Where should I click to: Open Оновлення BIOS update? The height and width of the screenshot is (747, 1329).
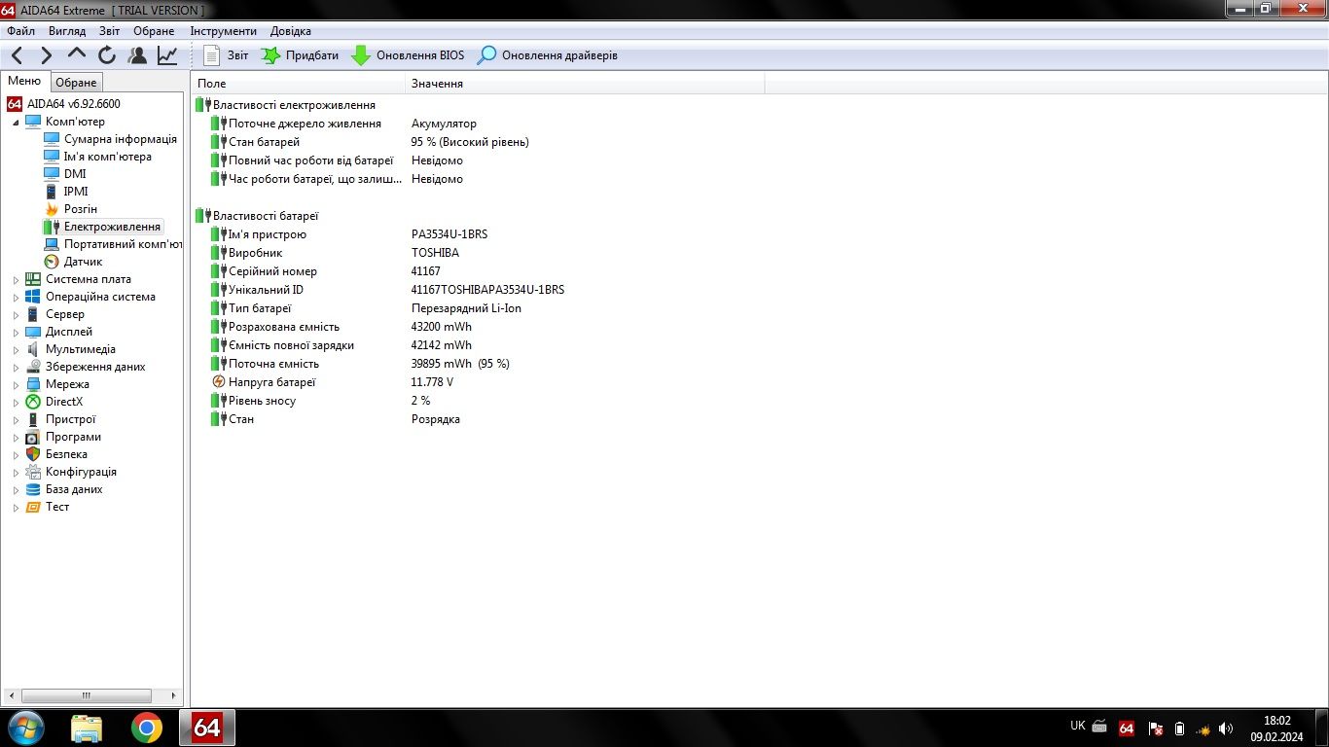tap(408, 55)
